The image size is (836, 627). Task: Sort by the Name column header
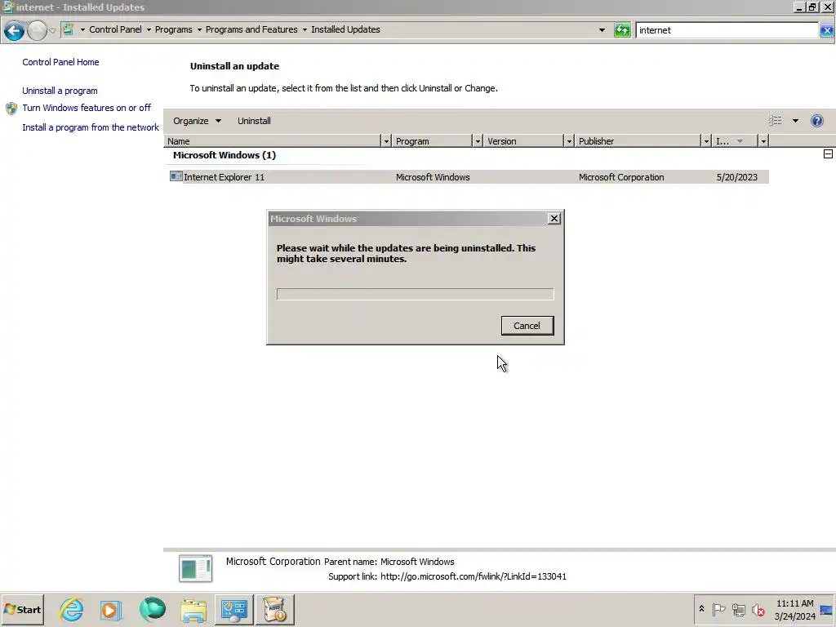(273, 141)
